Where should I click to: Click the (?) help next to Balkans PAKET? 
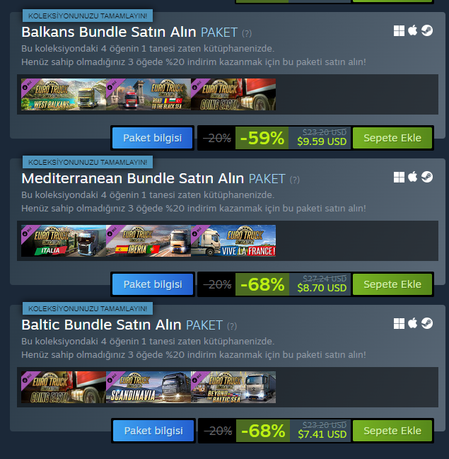(x=247, y=33)
